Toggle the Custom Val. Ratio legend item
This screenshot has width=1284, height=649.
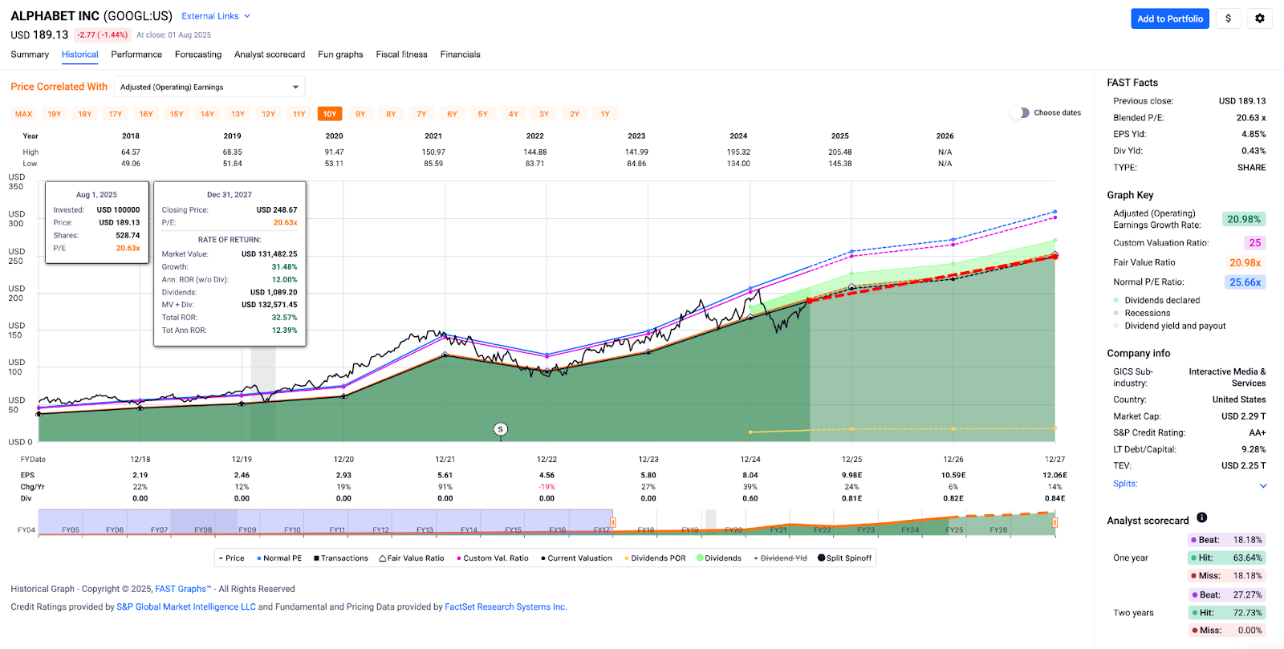[x=493, y=558]
